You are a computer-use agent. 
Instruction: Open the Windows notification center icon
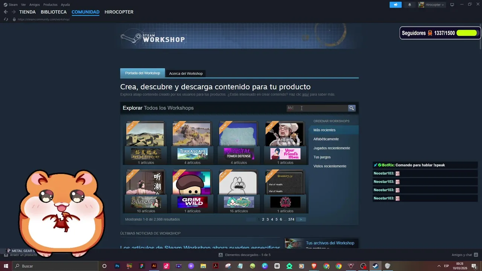coord(474,266)
